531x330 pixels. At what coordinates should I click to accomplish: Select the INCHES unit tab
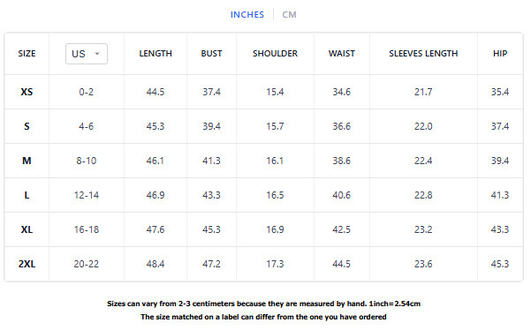[x=247, y=14]
